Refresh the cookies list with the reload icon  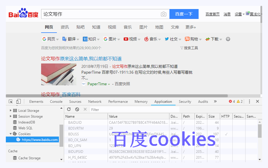pyautogui.click(x=69, y=109)
